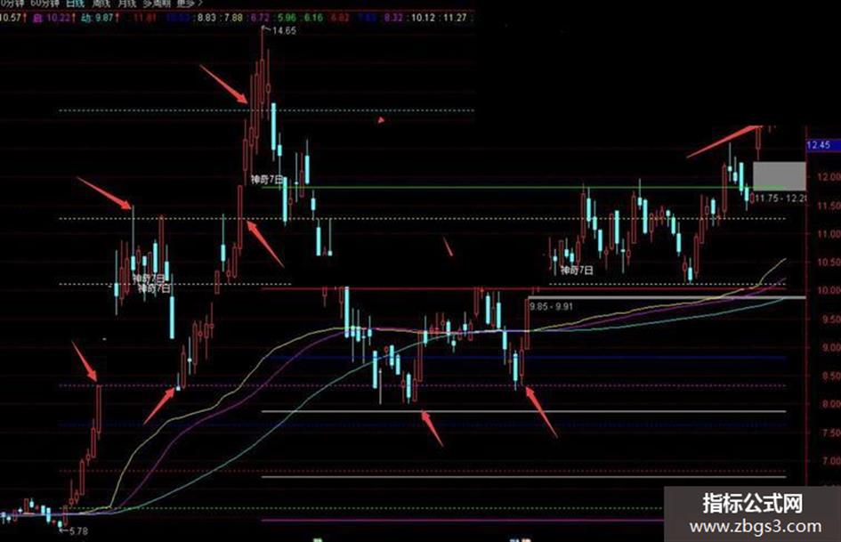This screenshot has width=841, height=542.
Task: Click the gray price range box
Action: [x=780, y=175]
